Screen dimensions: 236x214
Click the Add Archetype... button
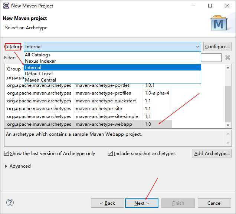[x=212, y=154]
